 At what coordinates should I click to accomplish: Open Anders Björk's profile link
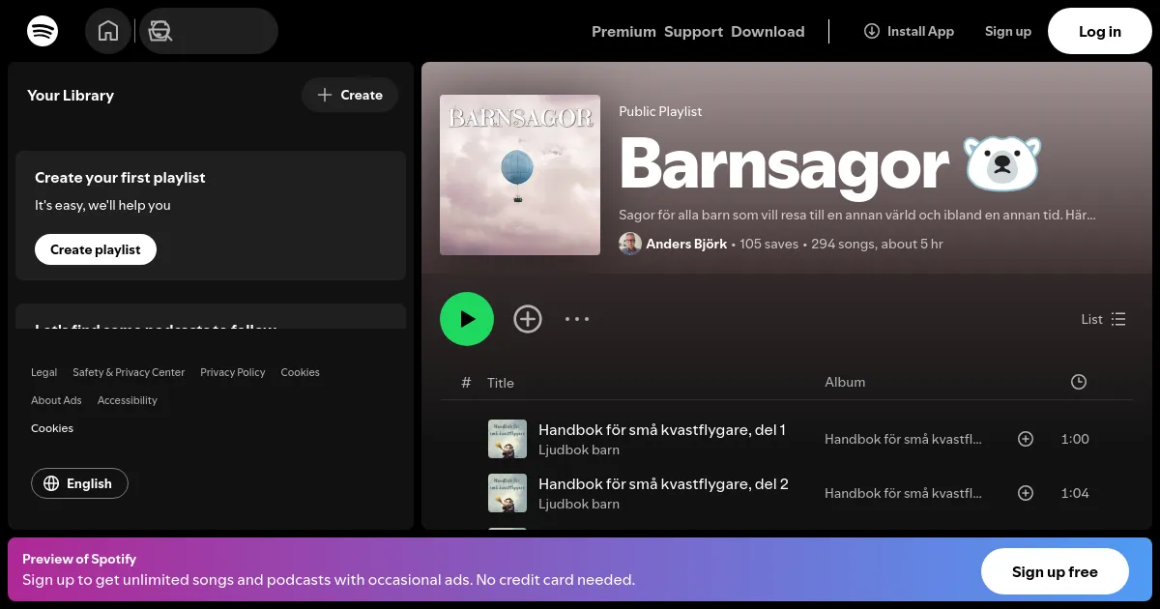[685, 244]
